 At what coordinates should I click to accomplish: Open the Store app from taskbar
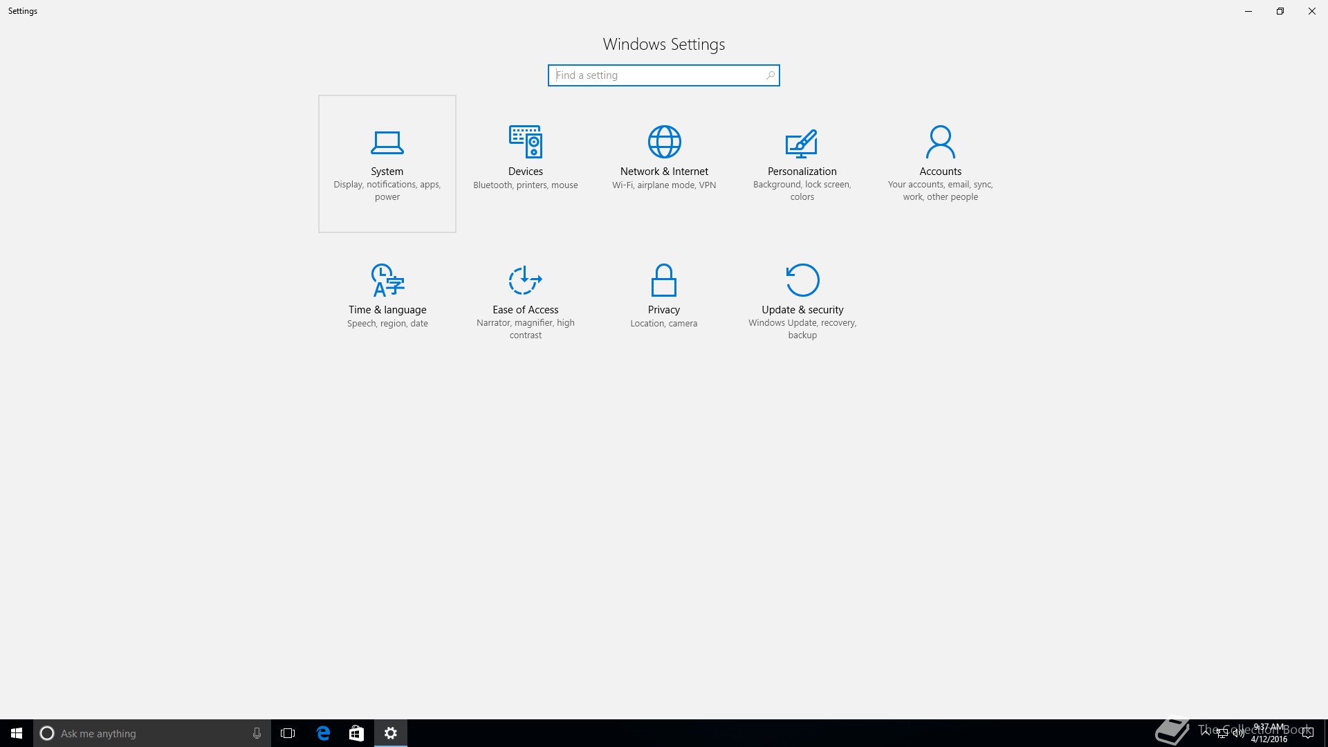click(x=356, y=733)
